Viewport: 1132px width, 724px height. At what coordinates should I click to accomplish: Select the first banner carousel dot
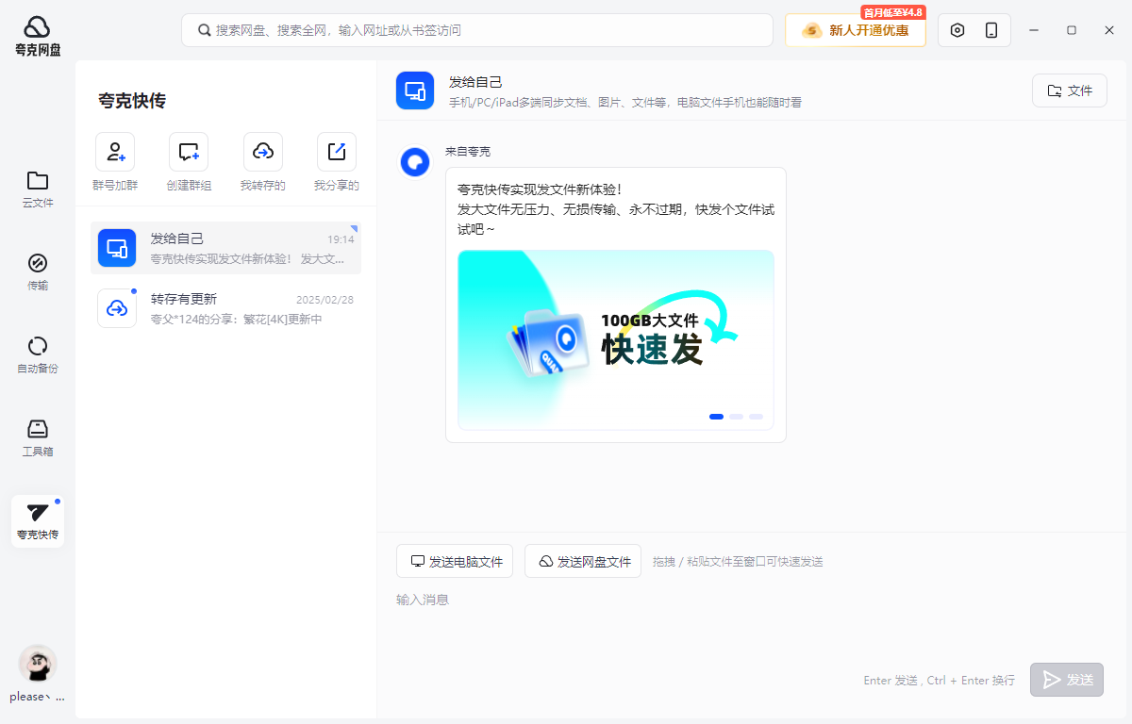(716, 416)
